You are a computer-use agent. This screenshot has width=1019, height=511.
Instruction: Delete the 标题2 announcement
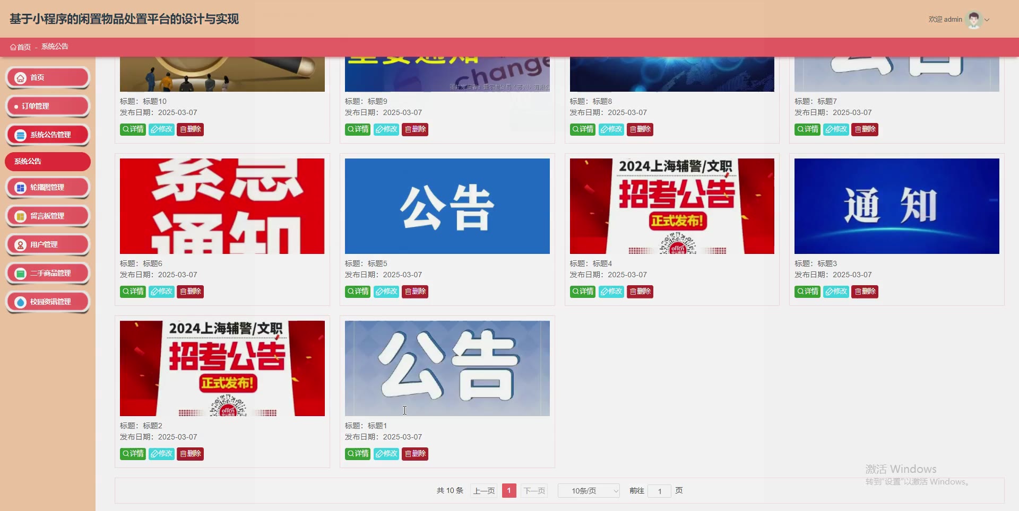(190, 454)
